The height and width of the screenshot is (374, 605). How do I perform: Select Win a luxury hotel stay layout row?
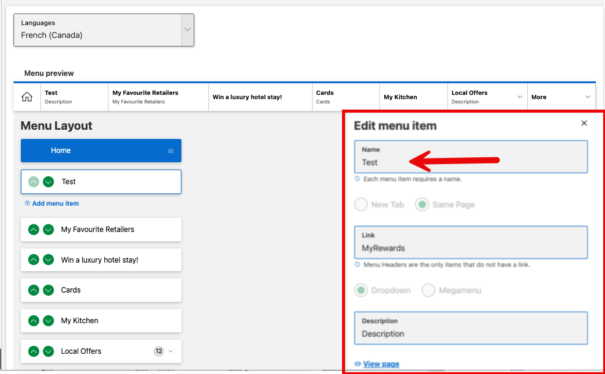pyautogui.click(x=101, y=260)
